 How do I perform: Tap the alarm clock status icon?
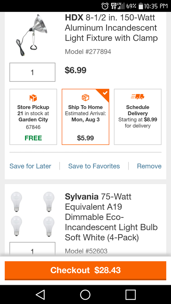pyautogui.click(x=105, y=6)
